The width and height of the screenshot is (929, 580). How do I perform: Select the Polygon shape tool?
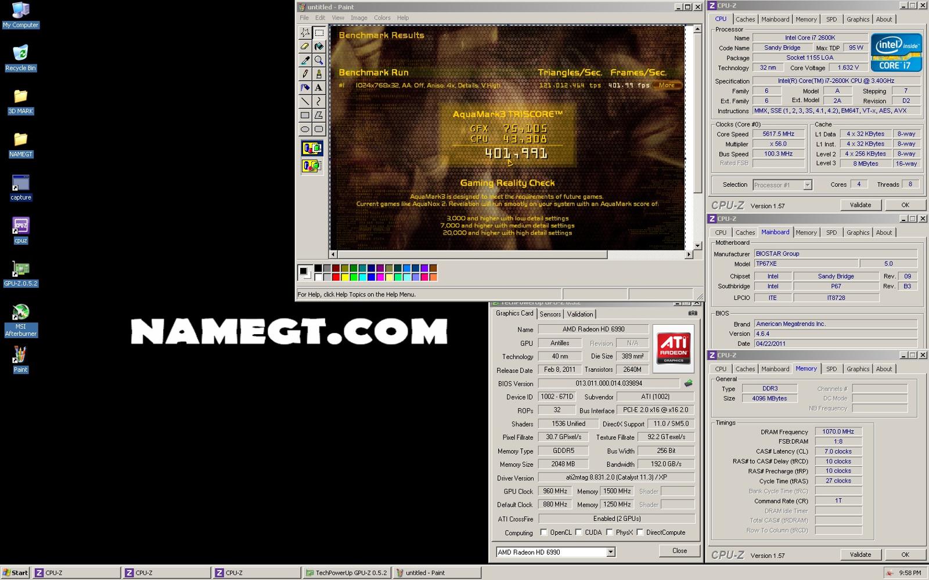tap(319, 115)
